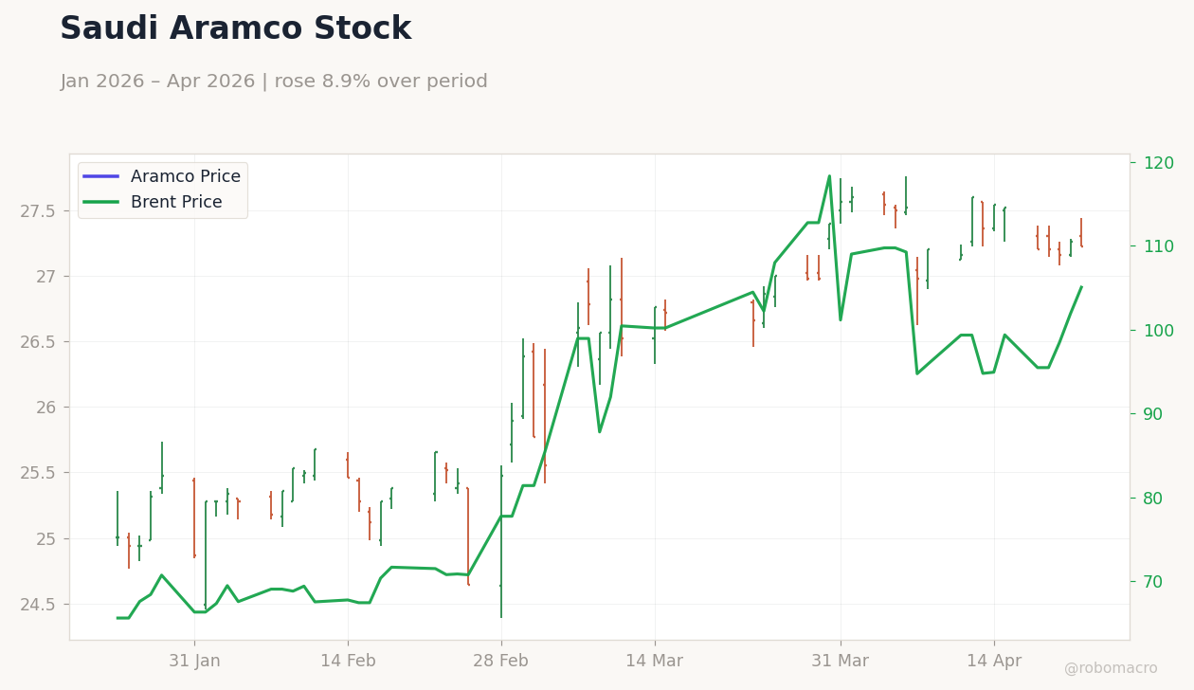Click the tall green candlestick at 28 Feb
The image size is (1194, 690).
point(501,541)
